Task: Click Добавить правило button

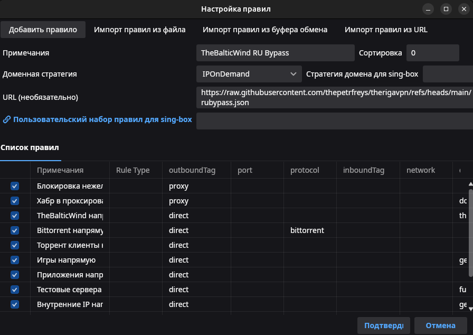Action: (43, 30)
